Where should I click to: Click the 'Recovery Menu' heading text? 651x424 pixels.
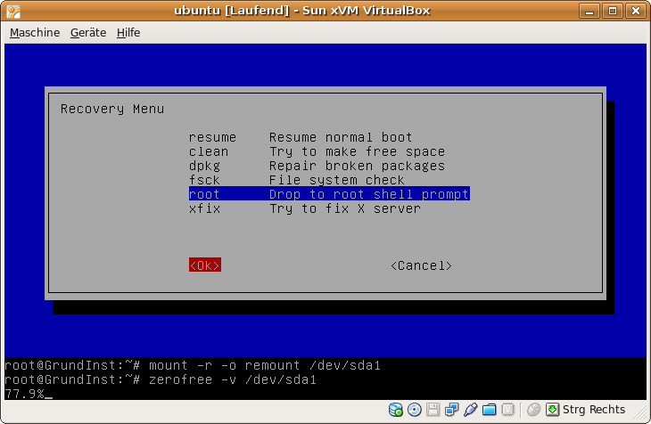(x=112, y=109)
